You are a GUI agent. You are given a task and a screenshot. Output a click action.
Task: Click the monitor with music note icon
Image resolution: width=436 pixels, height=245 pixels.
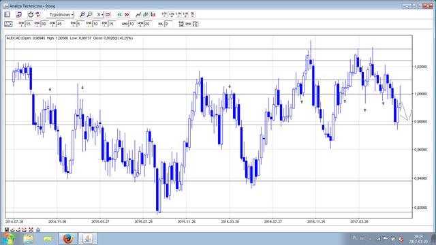coord(19,14)
